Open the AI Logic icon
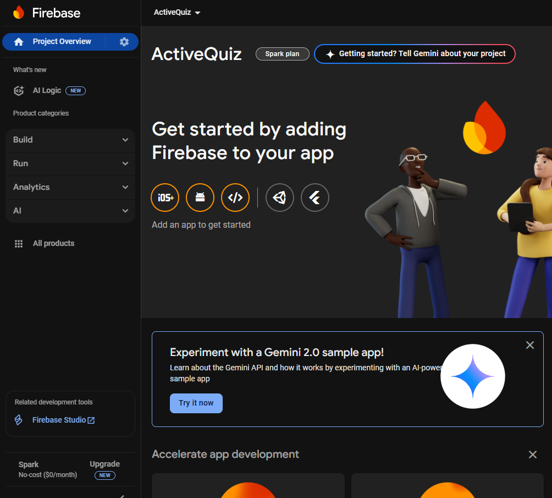The width and height of the screenshot is (552, 498). pos(19,91)
